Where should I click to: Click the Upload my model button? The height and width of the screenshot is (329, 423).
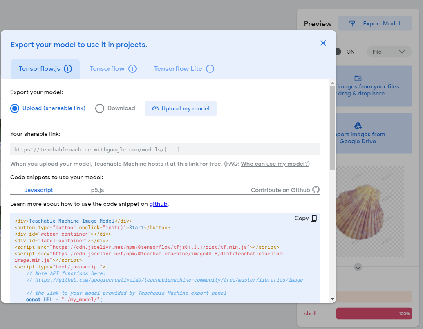[181, 108]
